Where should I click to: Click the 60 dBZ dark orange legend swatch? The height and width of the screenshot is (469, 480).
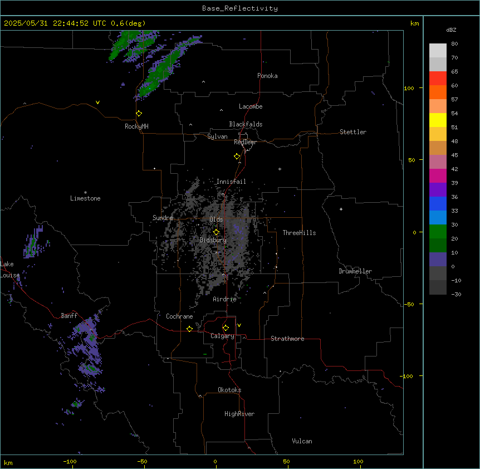tap(438, 92)
